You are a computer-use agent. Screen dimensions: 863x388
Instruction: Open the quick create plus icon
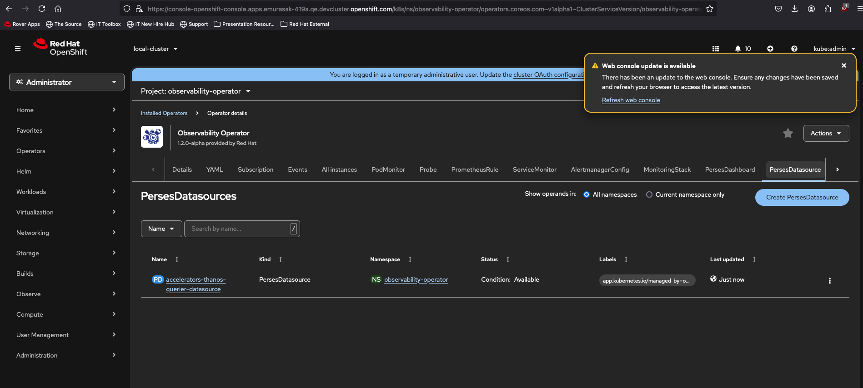tap(770, 49)
